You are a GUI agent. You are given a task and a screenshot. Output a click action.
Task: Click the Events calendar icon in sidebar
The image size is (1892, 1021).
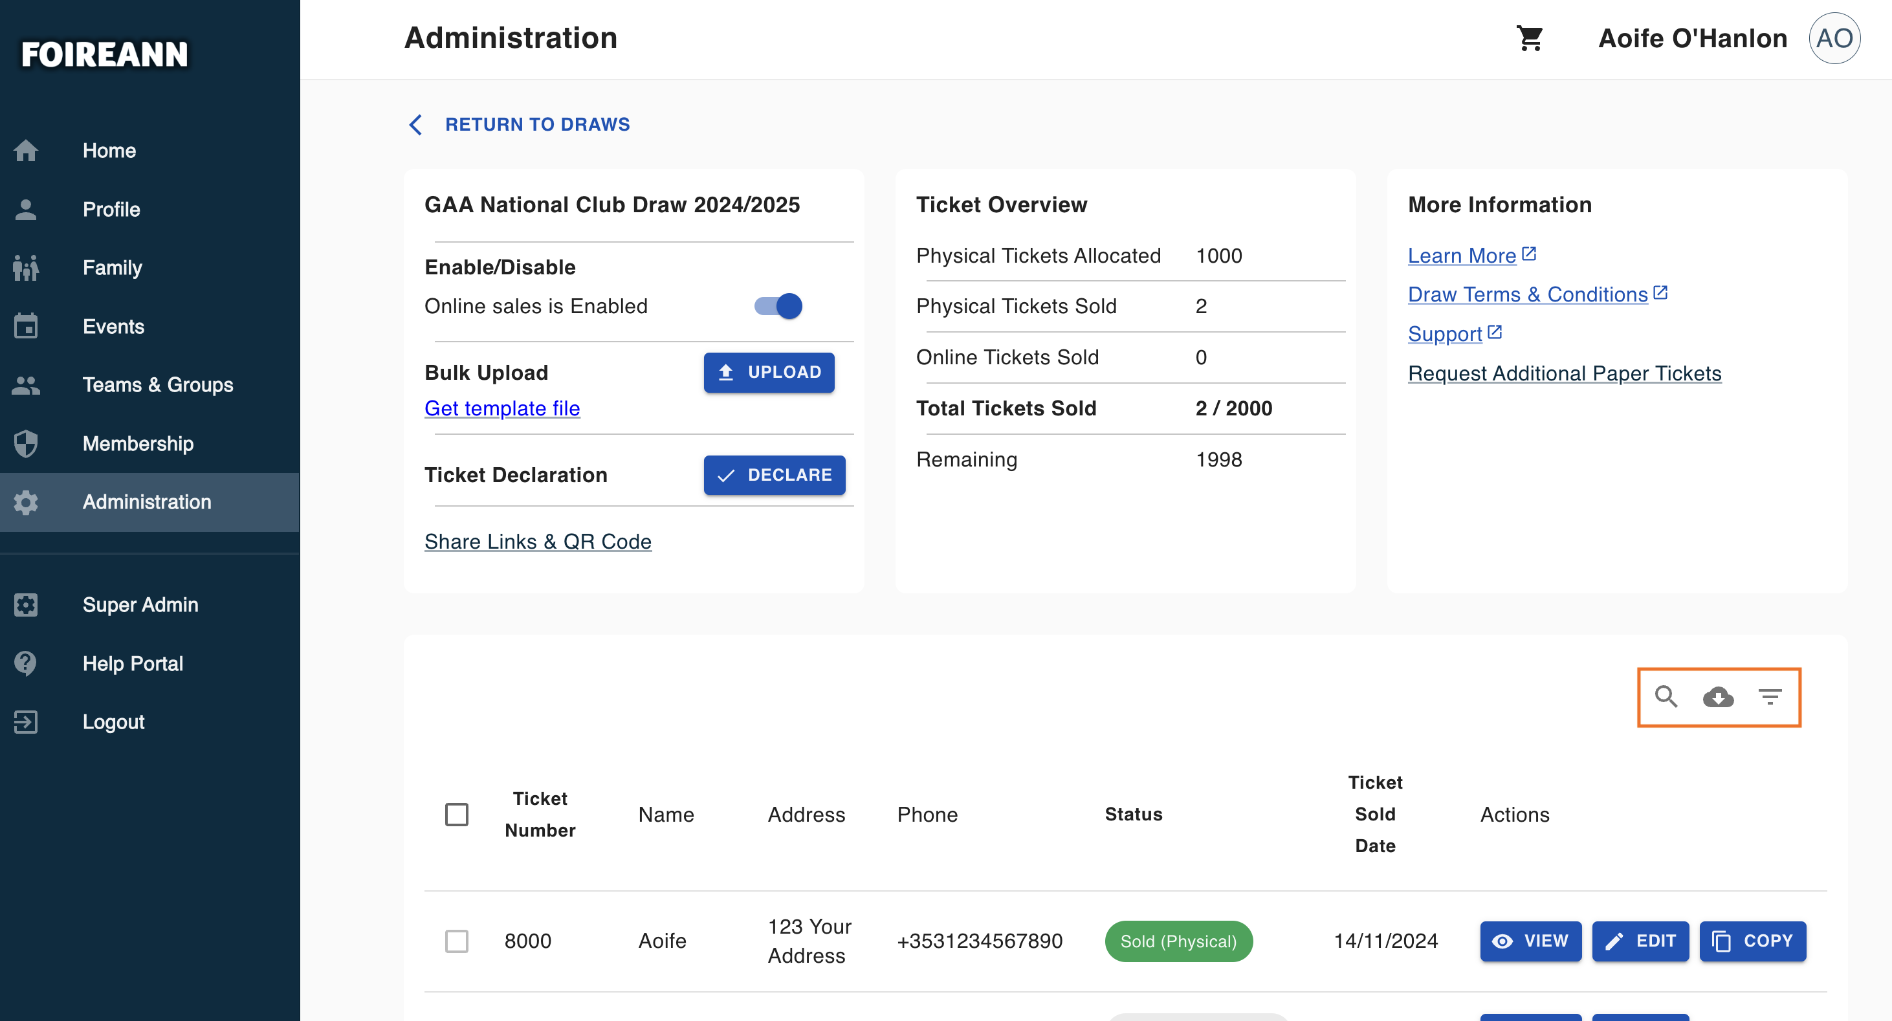tap(26, 326)
